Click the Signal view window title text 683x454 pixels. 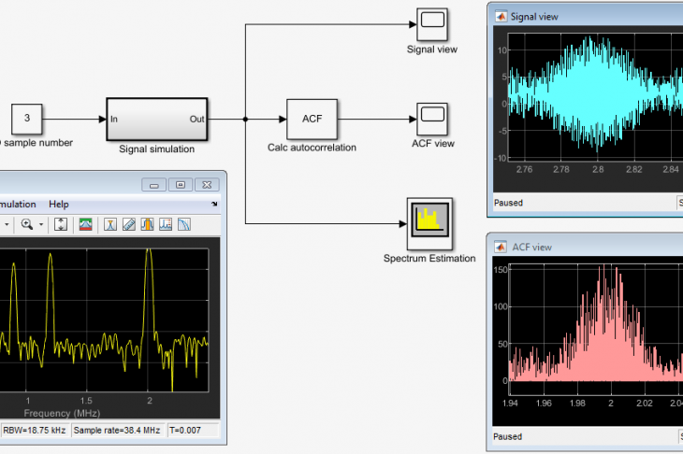pyautogui.click(x=534, y=17)
